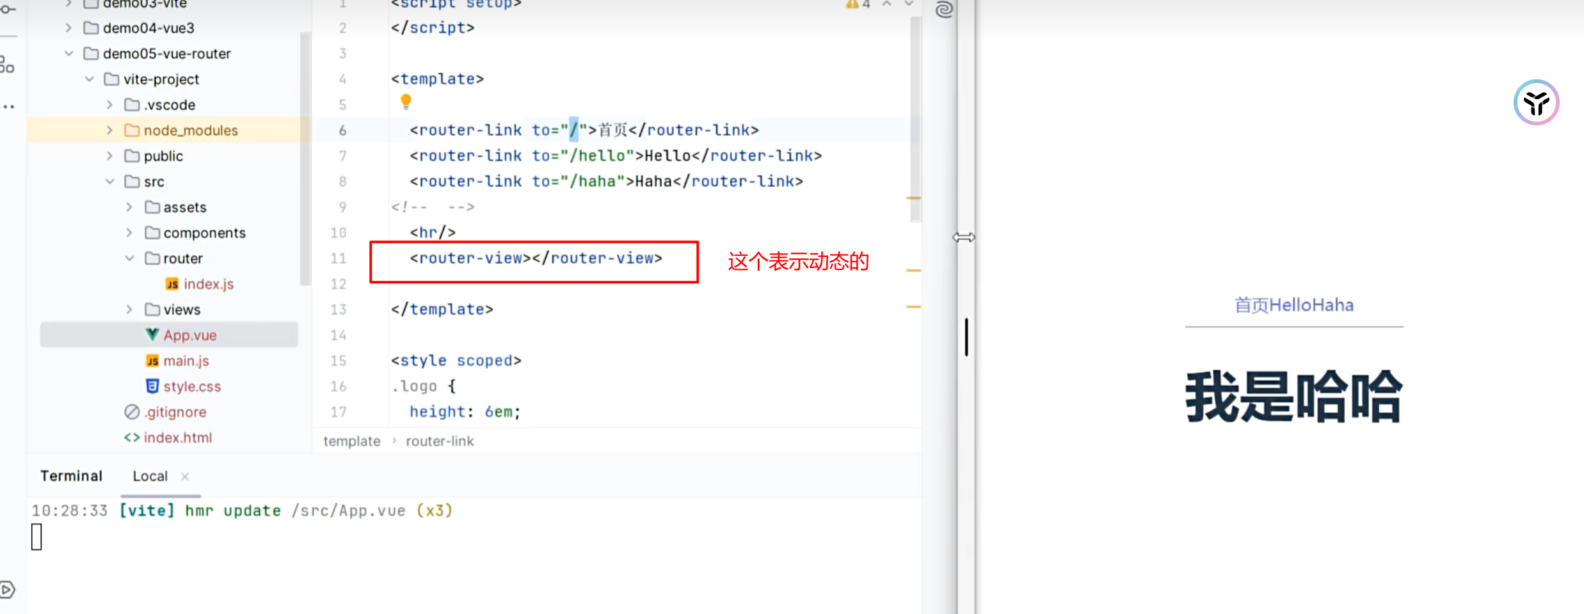Open the Run services icon in sidebar
Screen dimensions: 1584x614
[7, 589]
